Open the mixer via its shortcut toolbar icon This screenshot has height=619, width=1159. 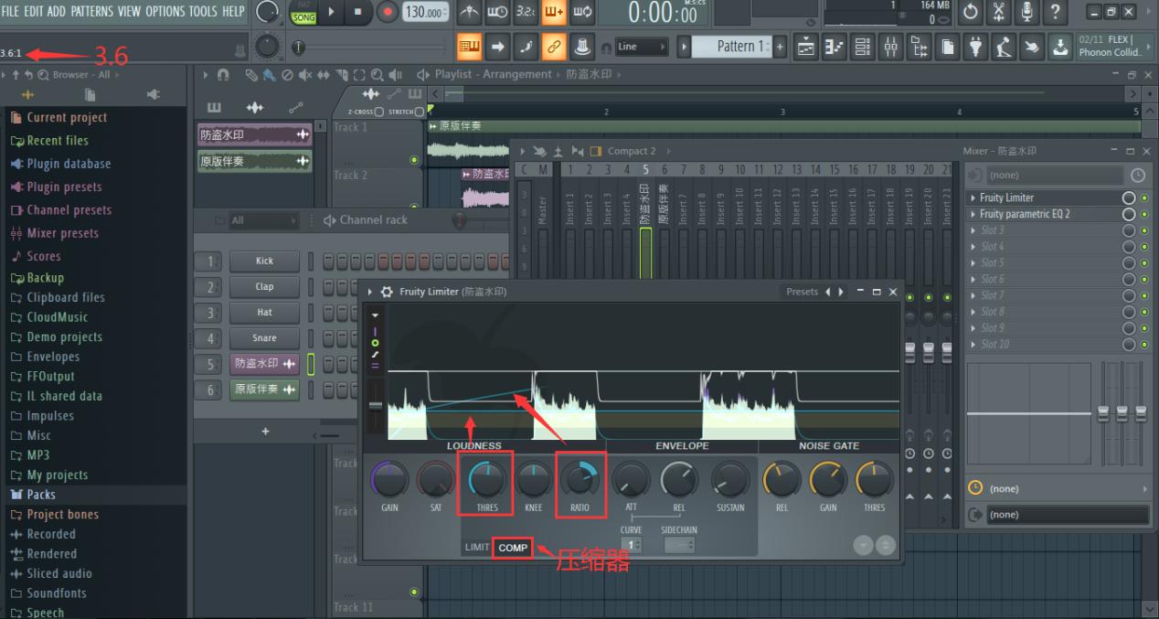pos(891,47)
